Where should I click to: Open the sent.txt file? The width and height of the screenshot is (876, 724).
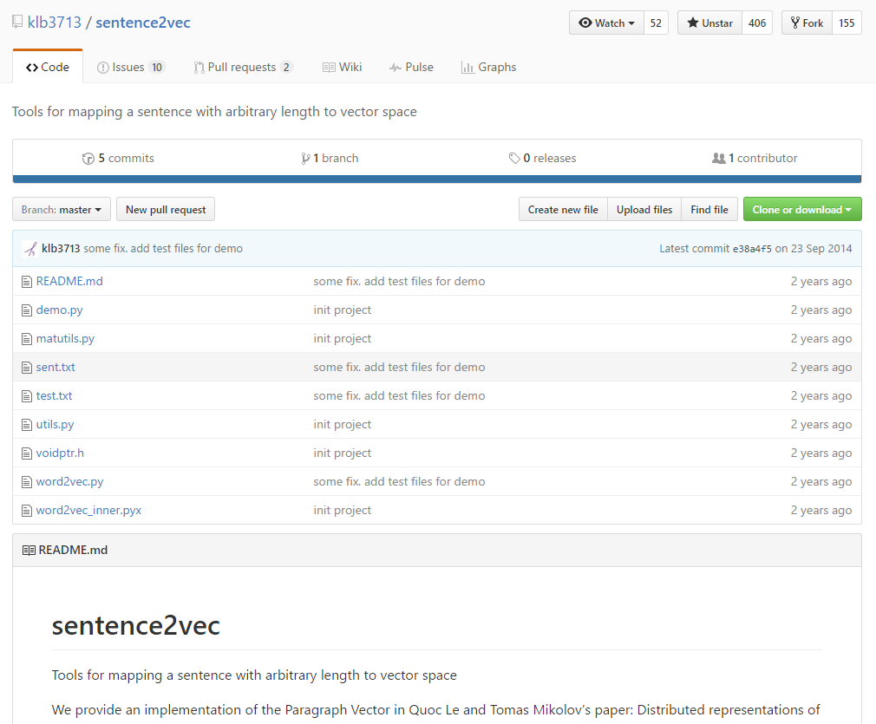[56, 367]
